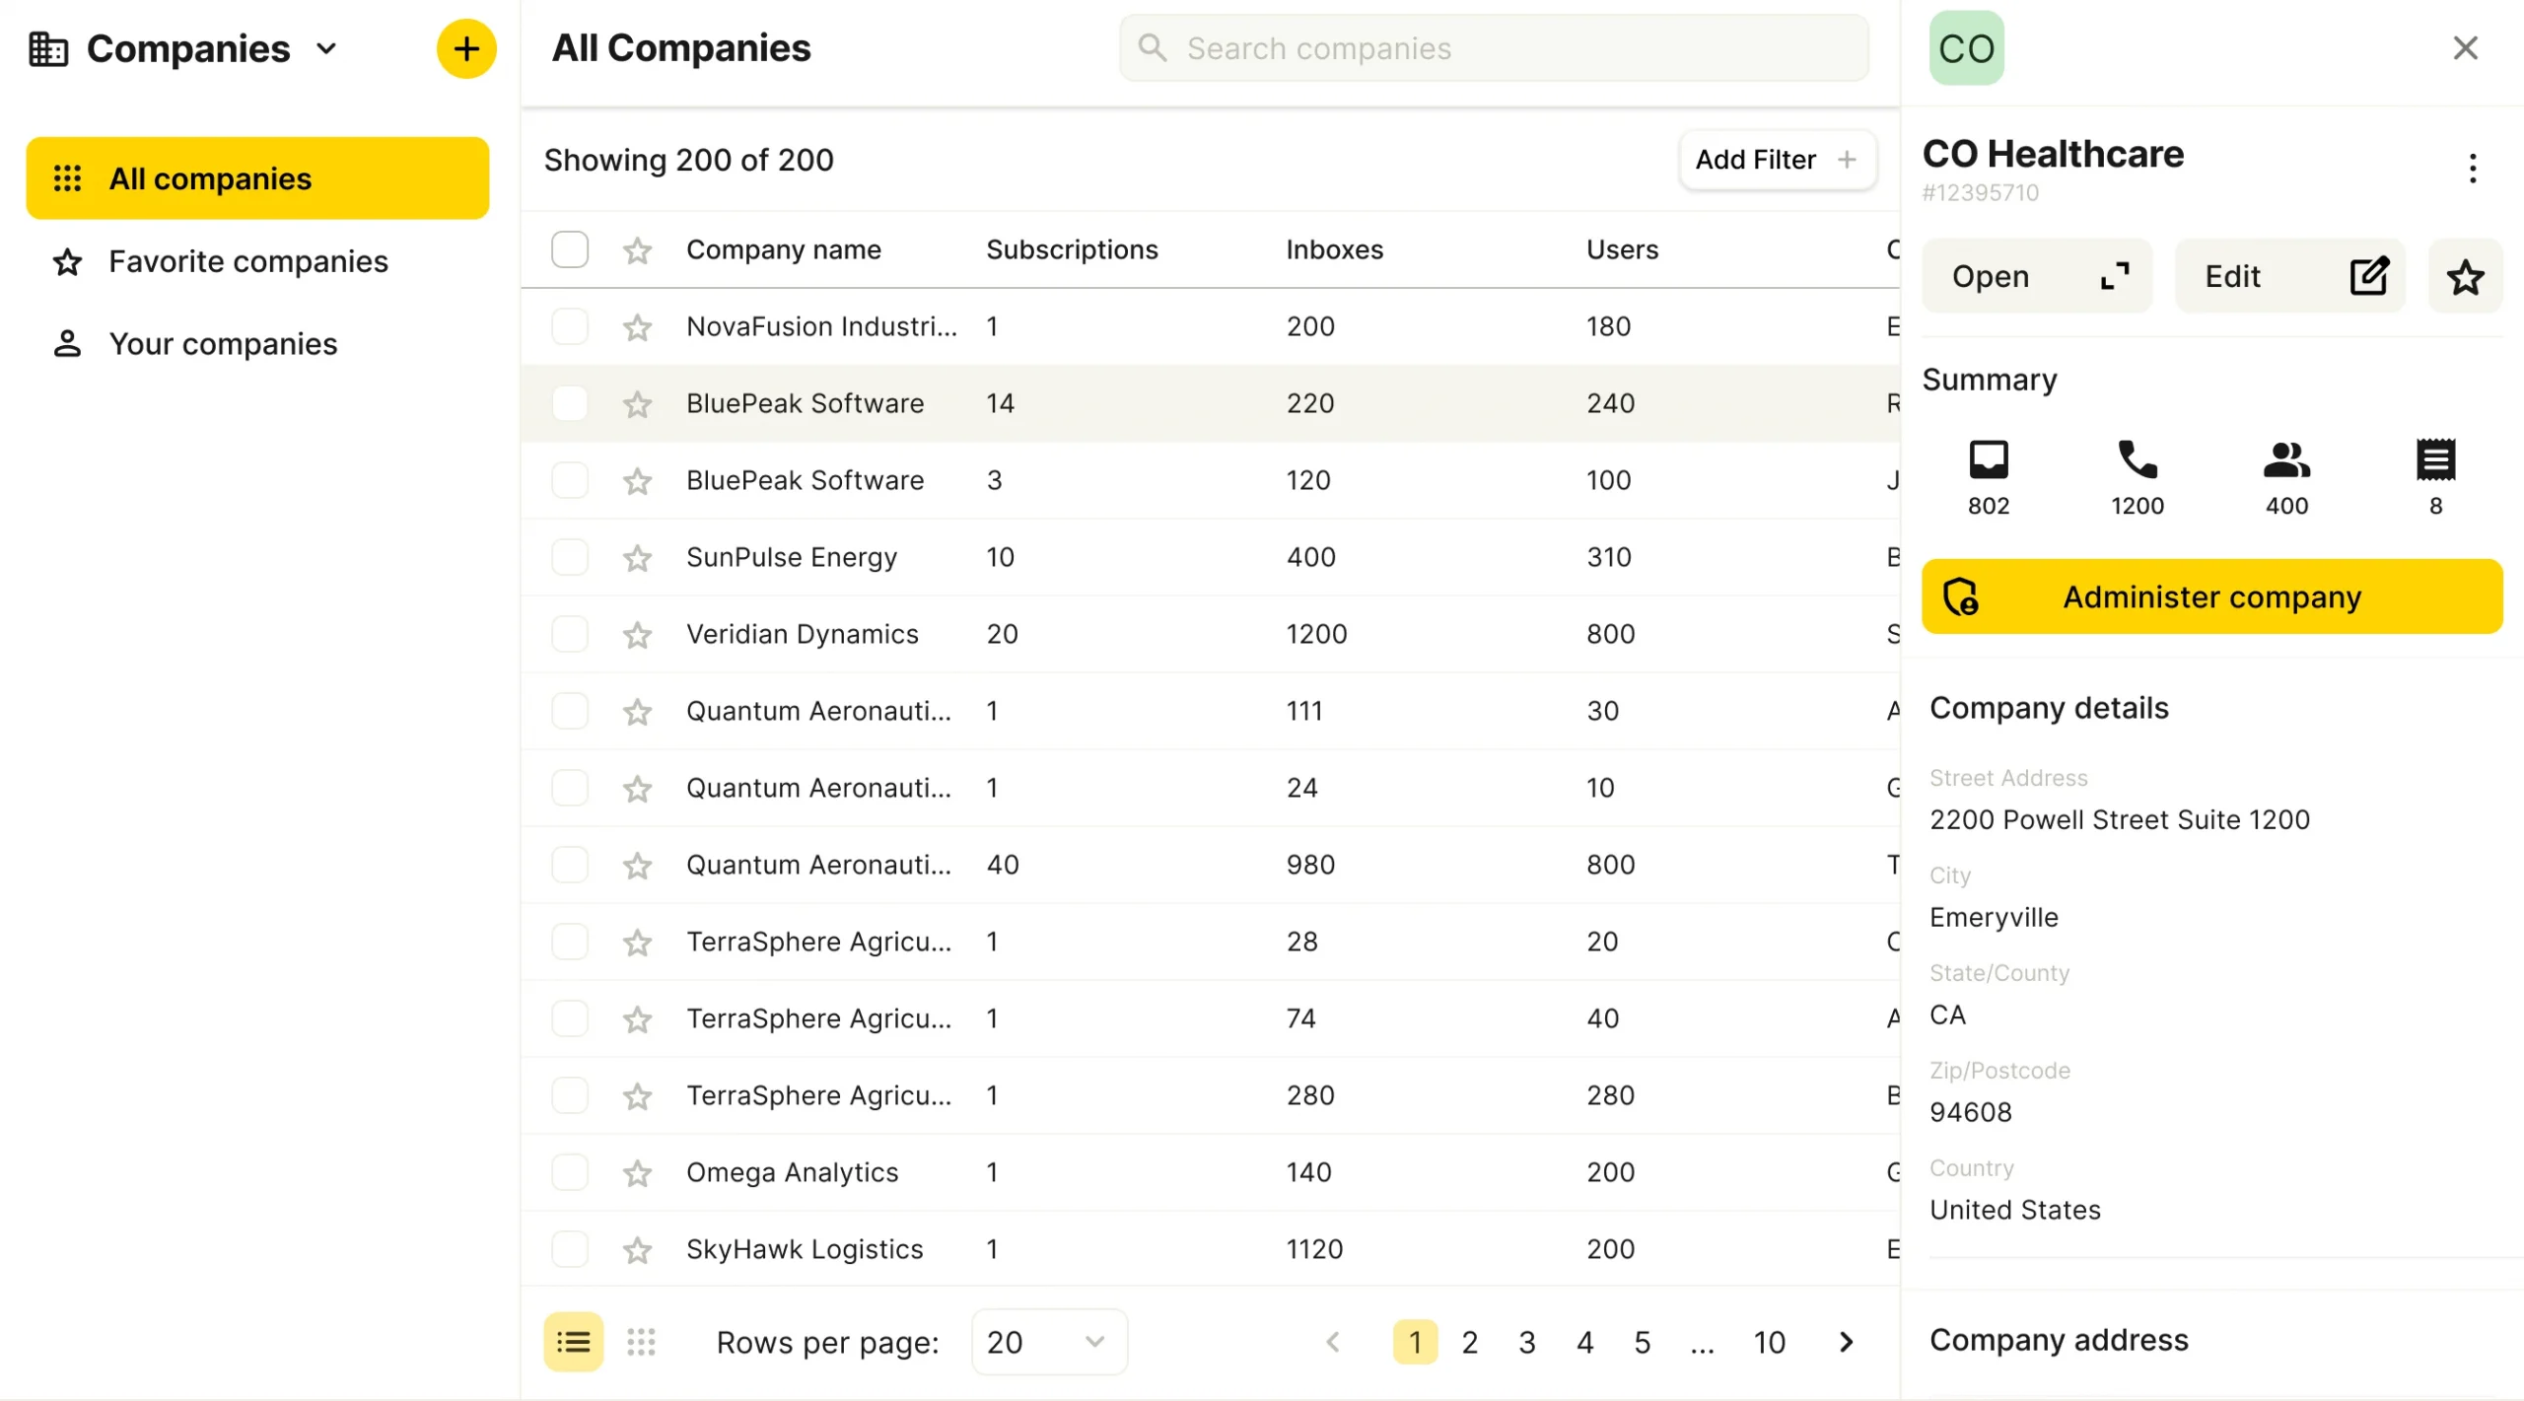Screen dimensions: 2524x1401
Task: Open the CO Healthcare three-dot options menu
Action: 2472,169
